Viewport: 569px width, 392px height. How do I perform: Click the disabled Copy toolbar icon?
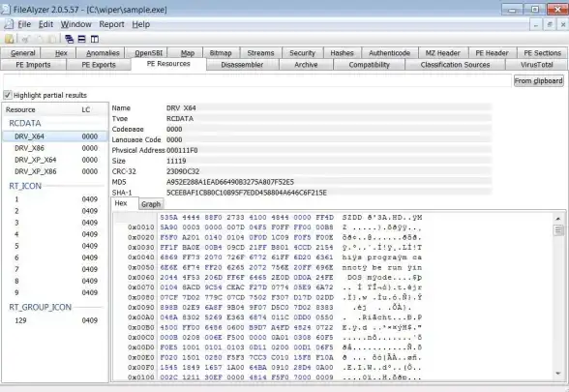[x=39, y=39]
